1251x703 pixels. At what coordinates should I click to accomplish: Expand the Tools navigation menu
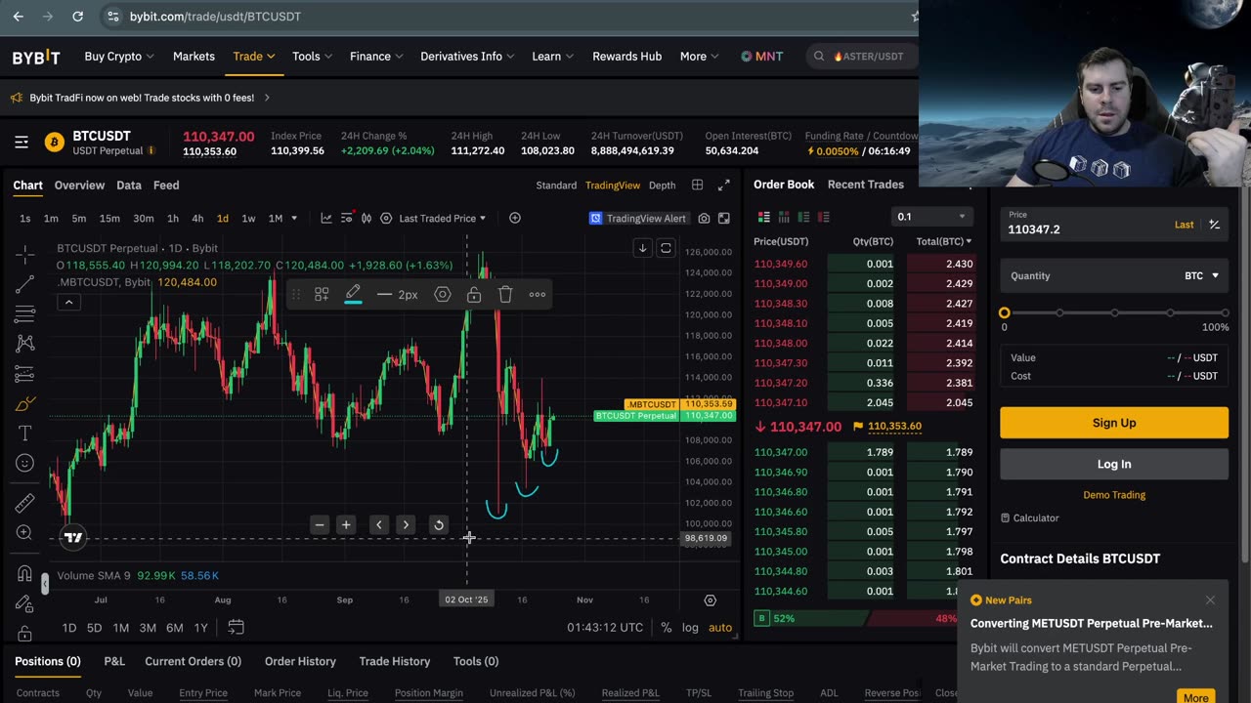312,57
